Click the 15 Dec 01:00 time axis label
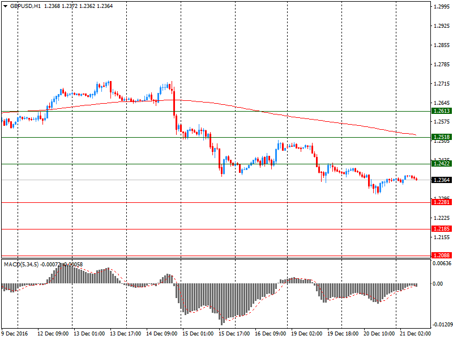 click(x=198, y=334)
